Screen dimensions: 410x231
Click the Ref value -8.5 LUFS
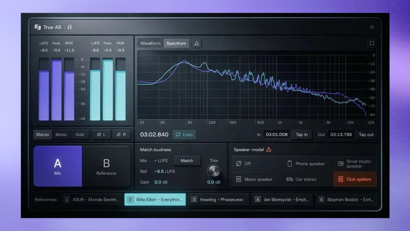pos(165,171)
